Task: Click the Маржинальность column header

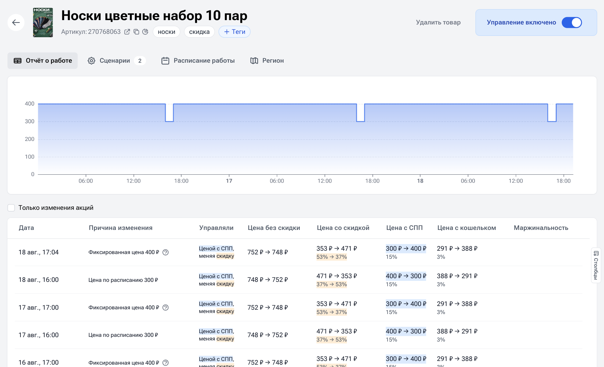Action: (x=541, y=228)
